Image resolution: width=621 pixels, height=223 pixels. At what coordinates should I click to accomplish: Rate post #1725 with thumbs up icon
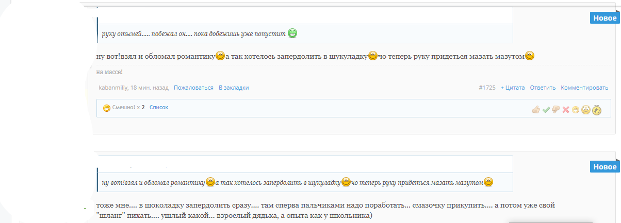(x=535, y=109)
